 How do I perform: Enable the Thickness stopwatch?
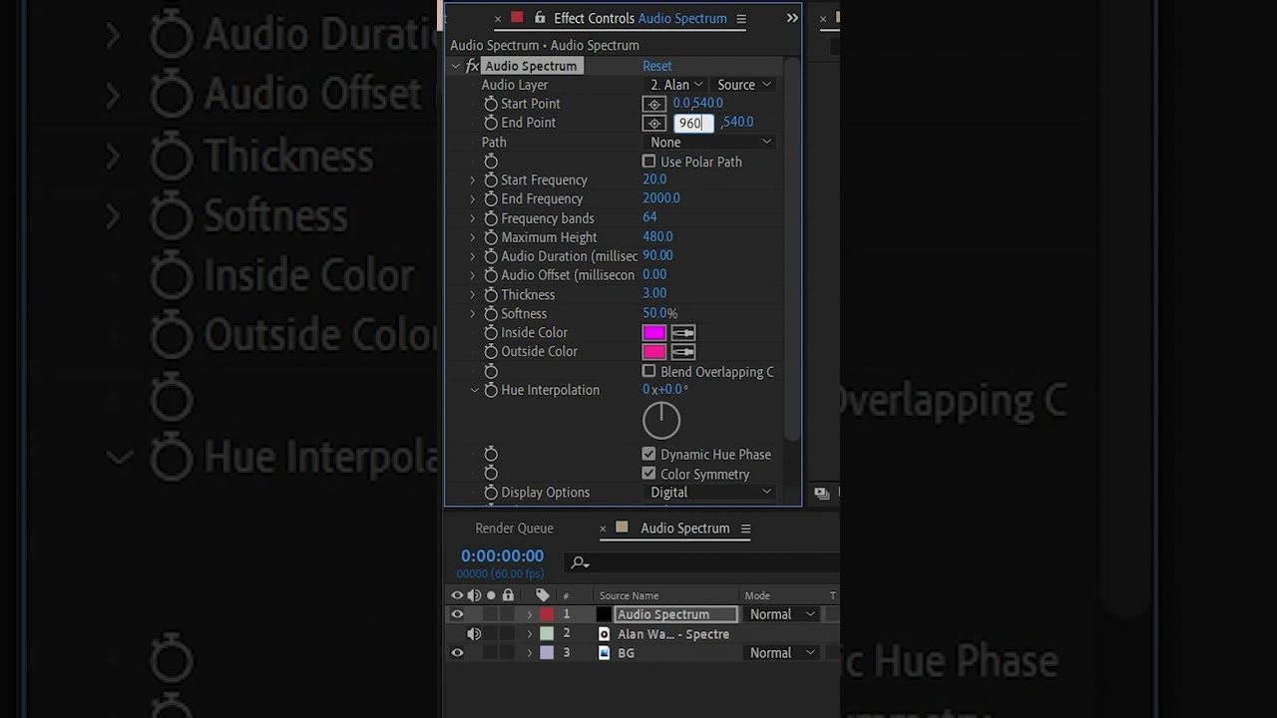point(491,295)
